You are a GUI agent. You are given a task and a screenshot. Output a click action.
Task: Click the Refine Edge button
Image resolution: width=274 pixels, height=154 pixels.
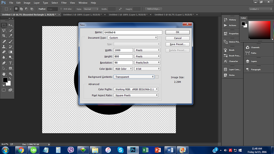154,9
